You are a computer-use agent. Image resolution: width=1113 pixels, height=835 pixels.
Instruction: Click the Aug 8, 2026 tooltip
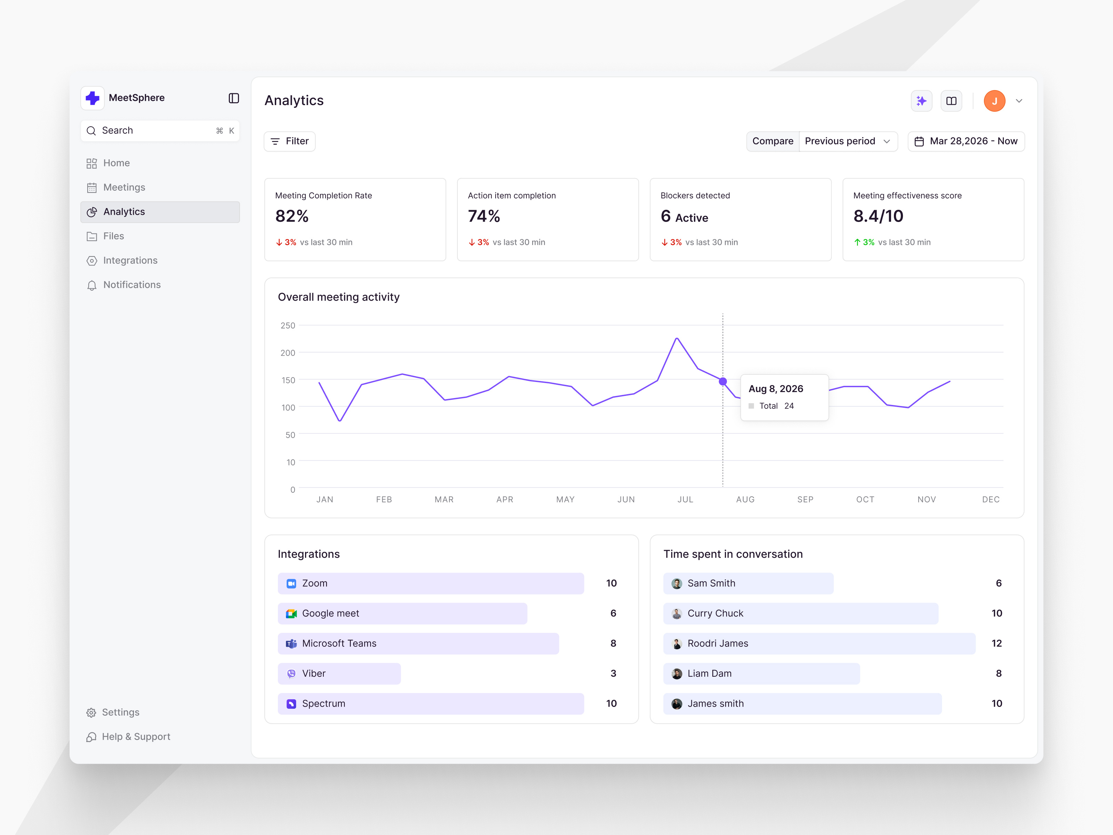click(784, 397)
